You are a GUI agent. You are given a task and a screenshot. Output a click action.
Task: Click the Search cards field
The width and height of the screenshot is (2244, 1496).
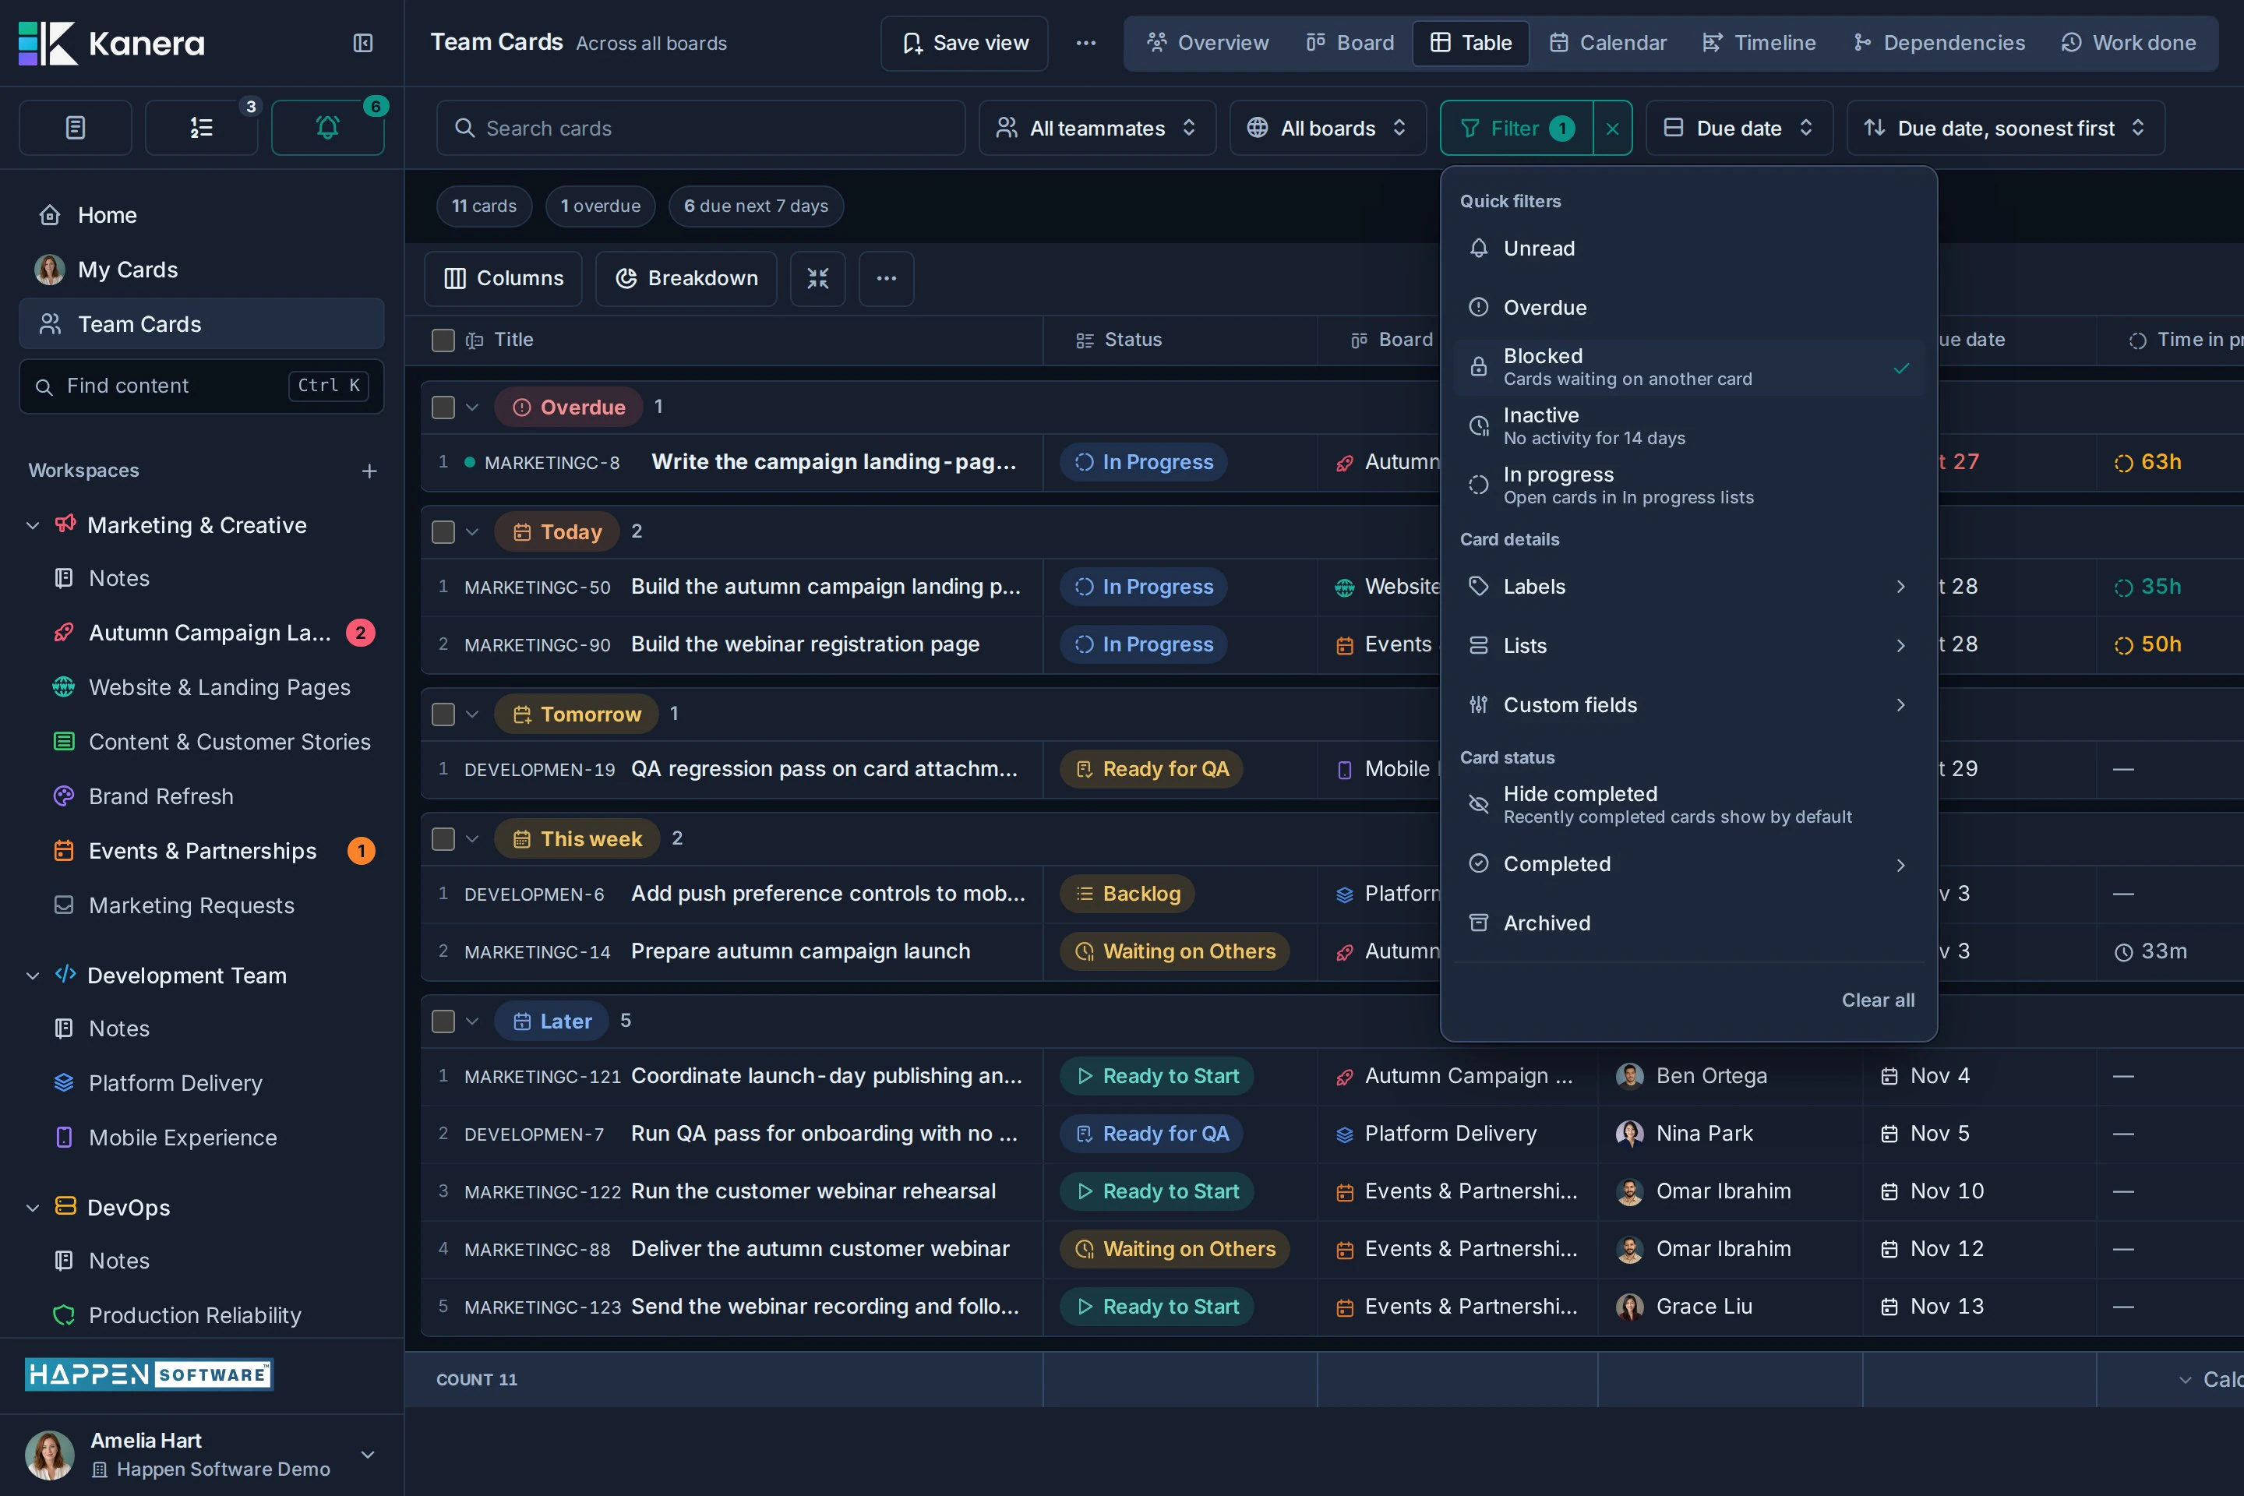pos(701,128)
